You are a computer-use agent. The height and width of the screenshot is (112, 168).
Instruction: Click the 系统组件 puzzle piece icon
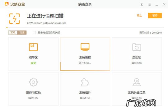(85, 82)
